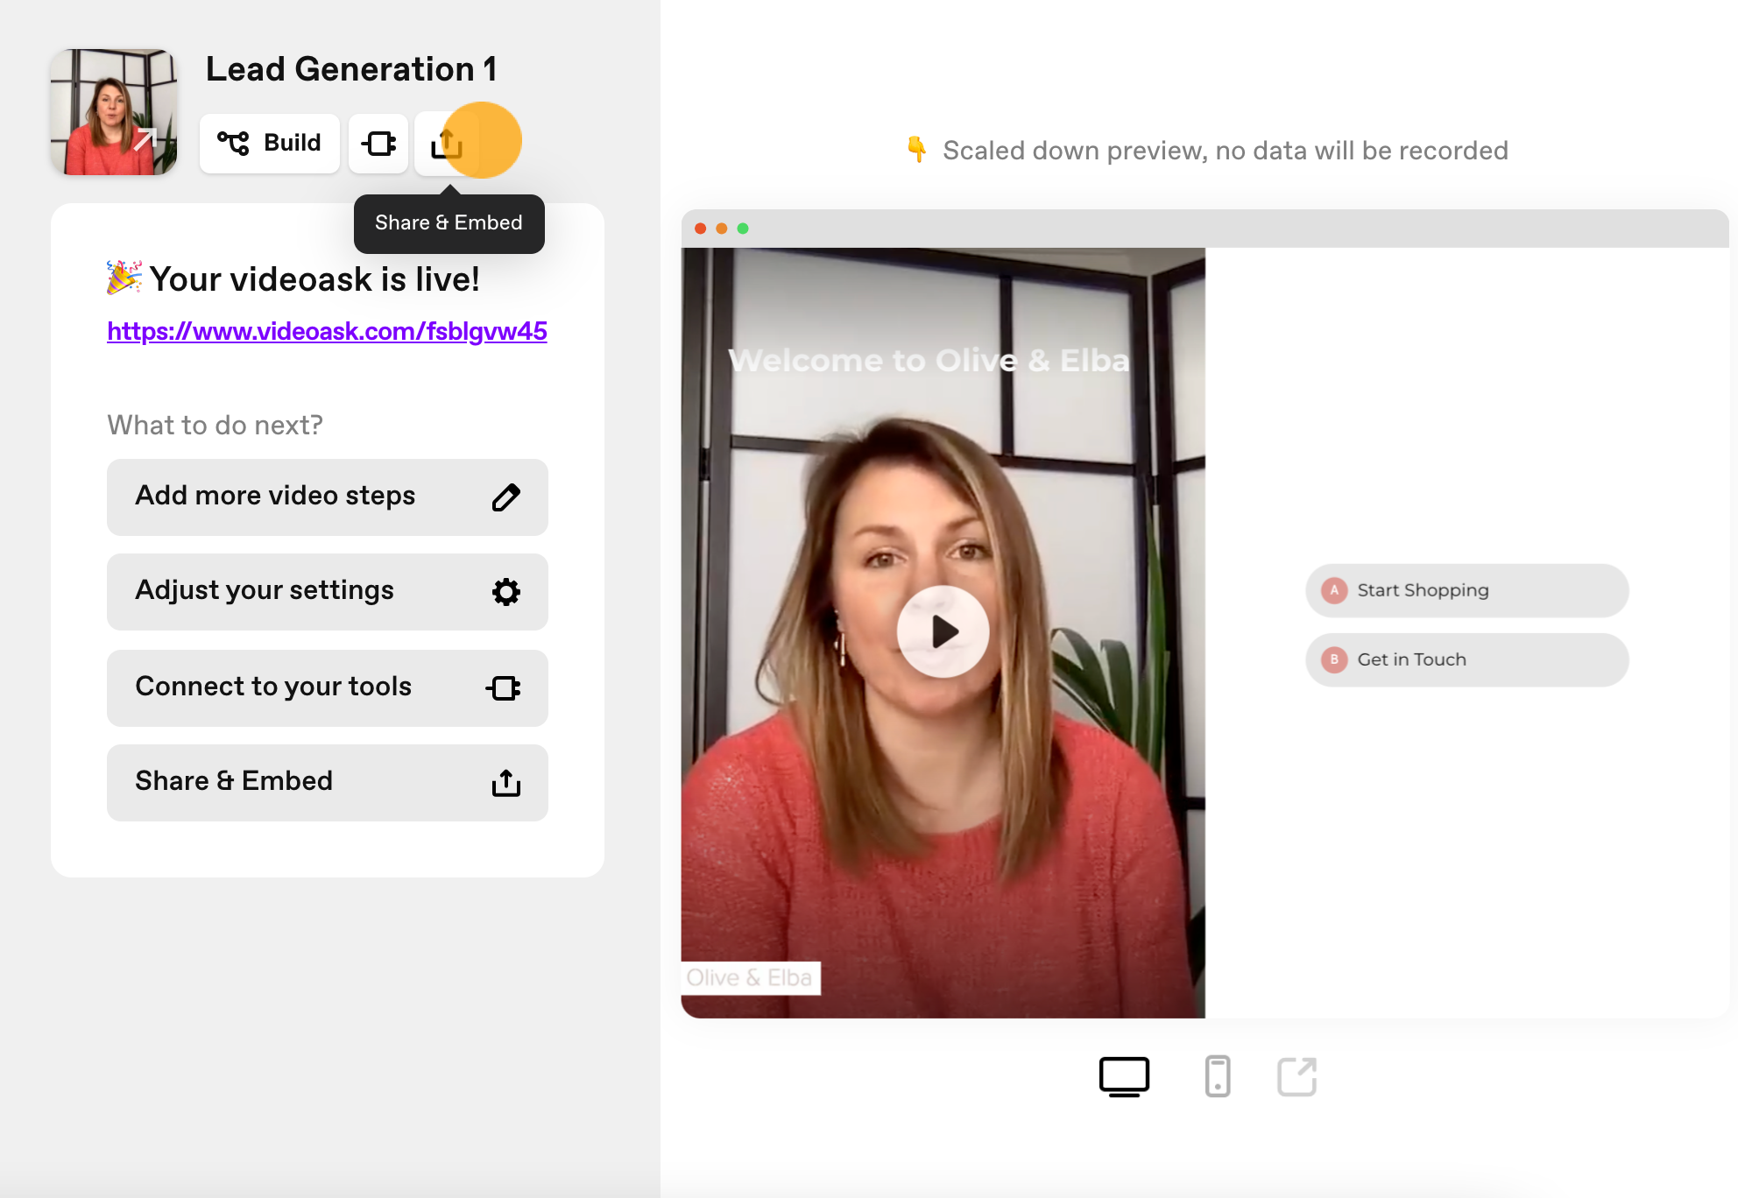Click the green dot in preview window
1738x1198 pixels.
(x=743, y=229)
